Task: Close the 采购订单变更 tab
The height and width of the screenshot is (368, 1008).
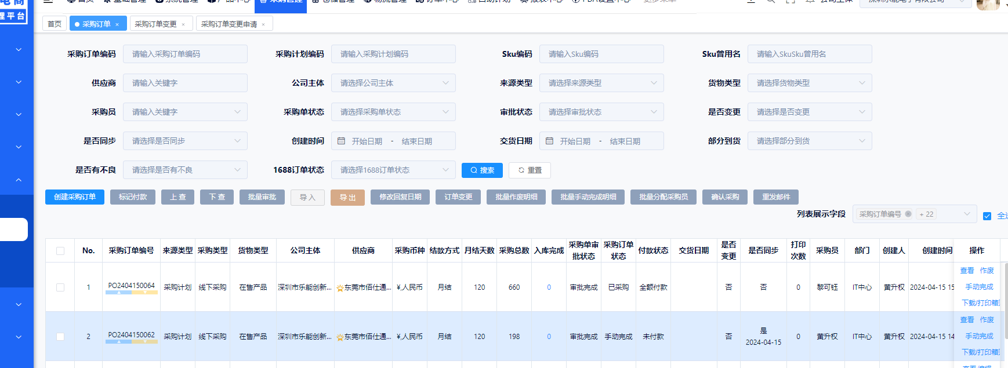Action: [x=183, y=24]
